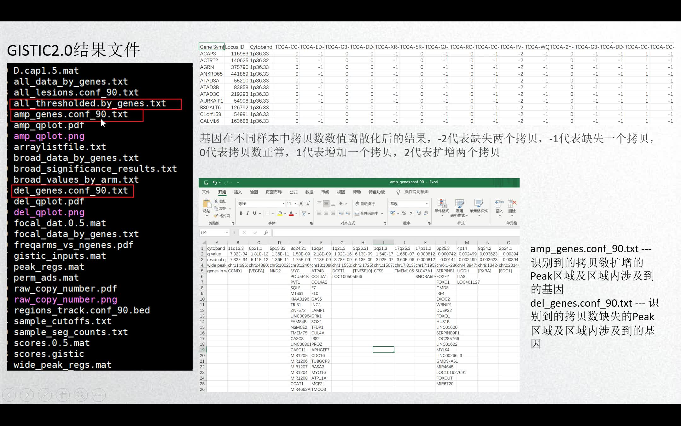Click the percent style icon

pyautogui.click(x=404, y=213)
